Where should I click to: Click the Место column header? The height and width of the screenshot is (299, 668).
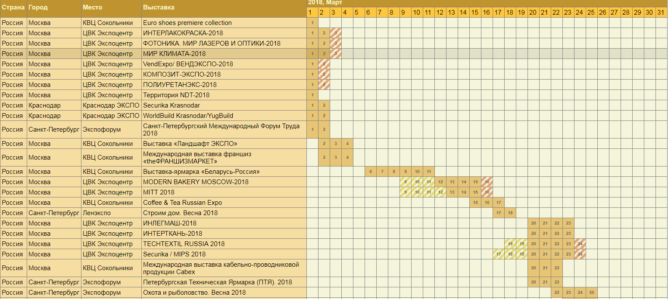pos(92,7)
